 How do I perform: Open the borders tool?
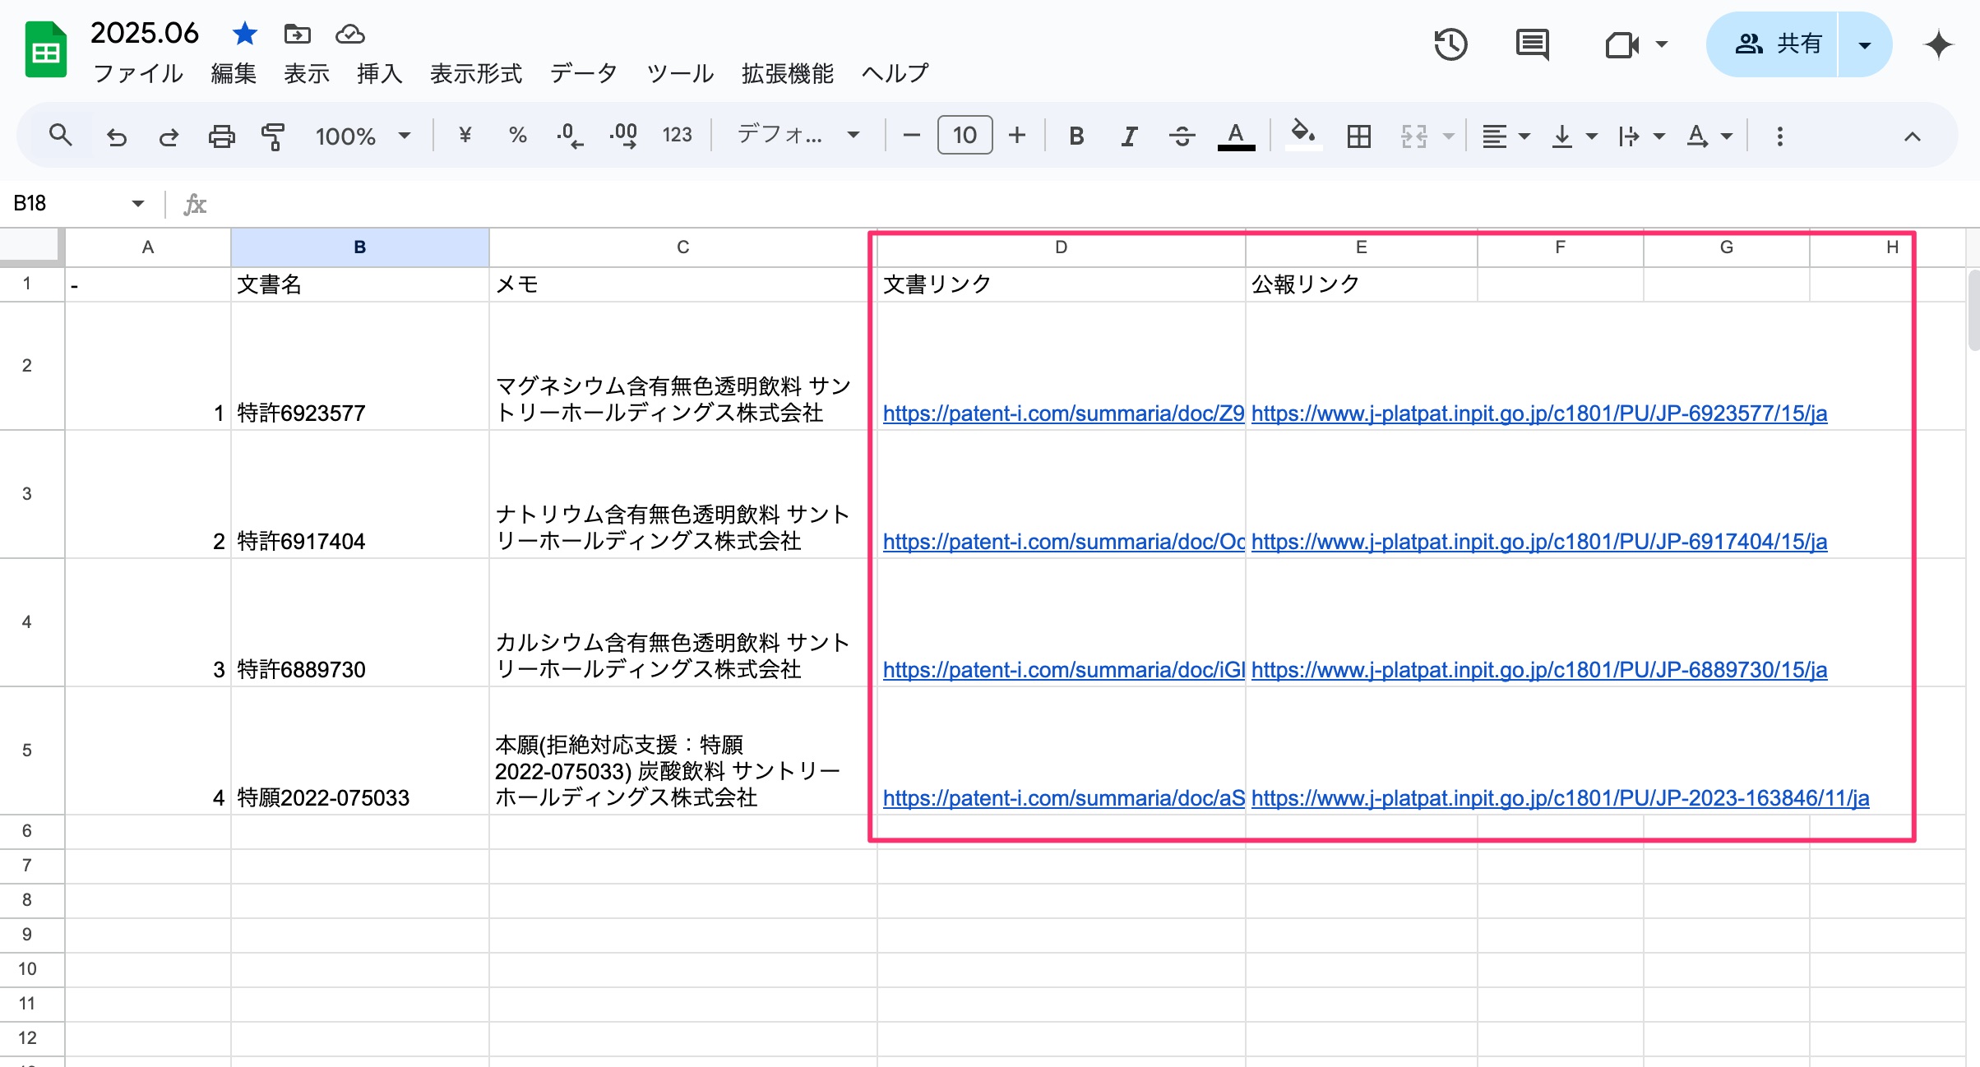click(x=1359, y=136)
